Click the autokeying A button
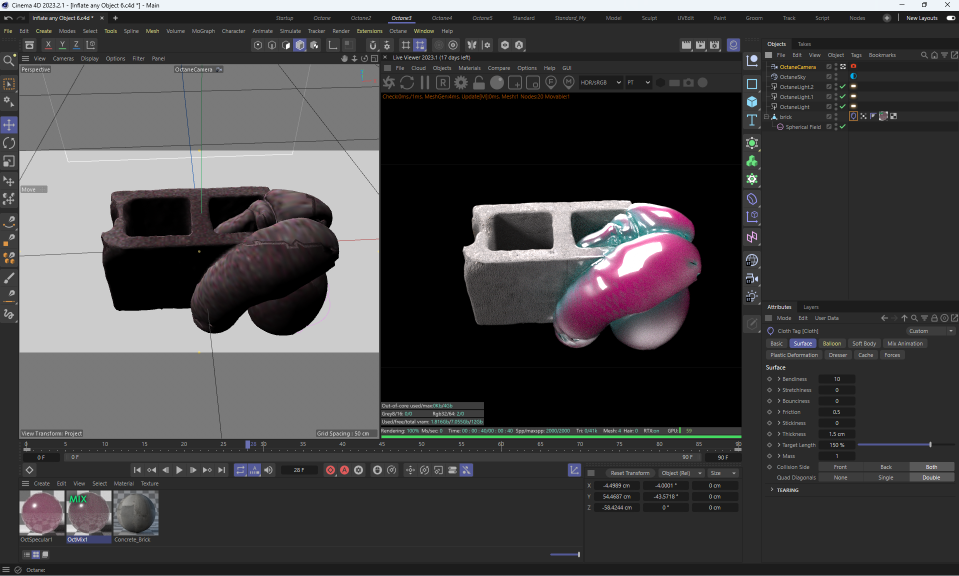This screenshot has height=576, width=959. [344, 470]
